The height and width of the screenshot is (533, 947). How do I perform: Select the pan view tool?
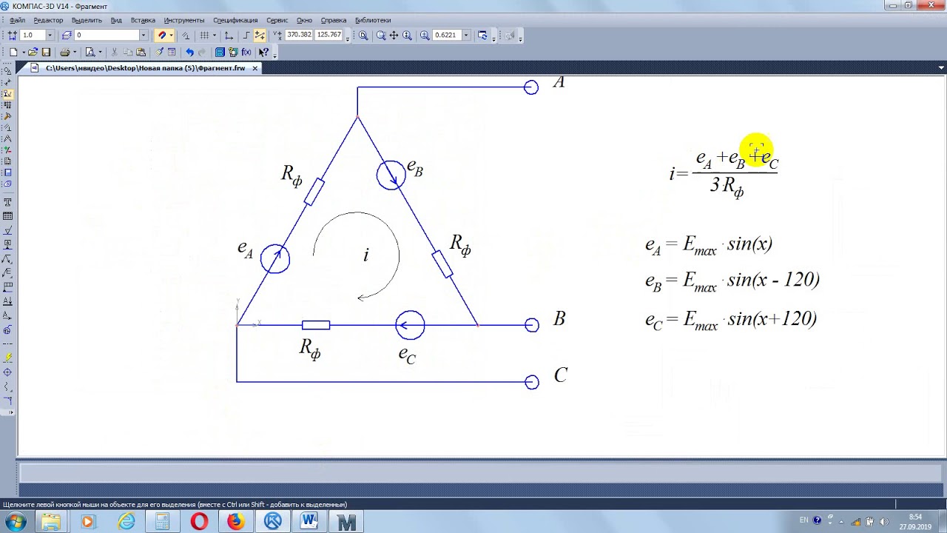[x=394, y=35]
